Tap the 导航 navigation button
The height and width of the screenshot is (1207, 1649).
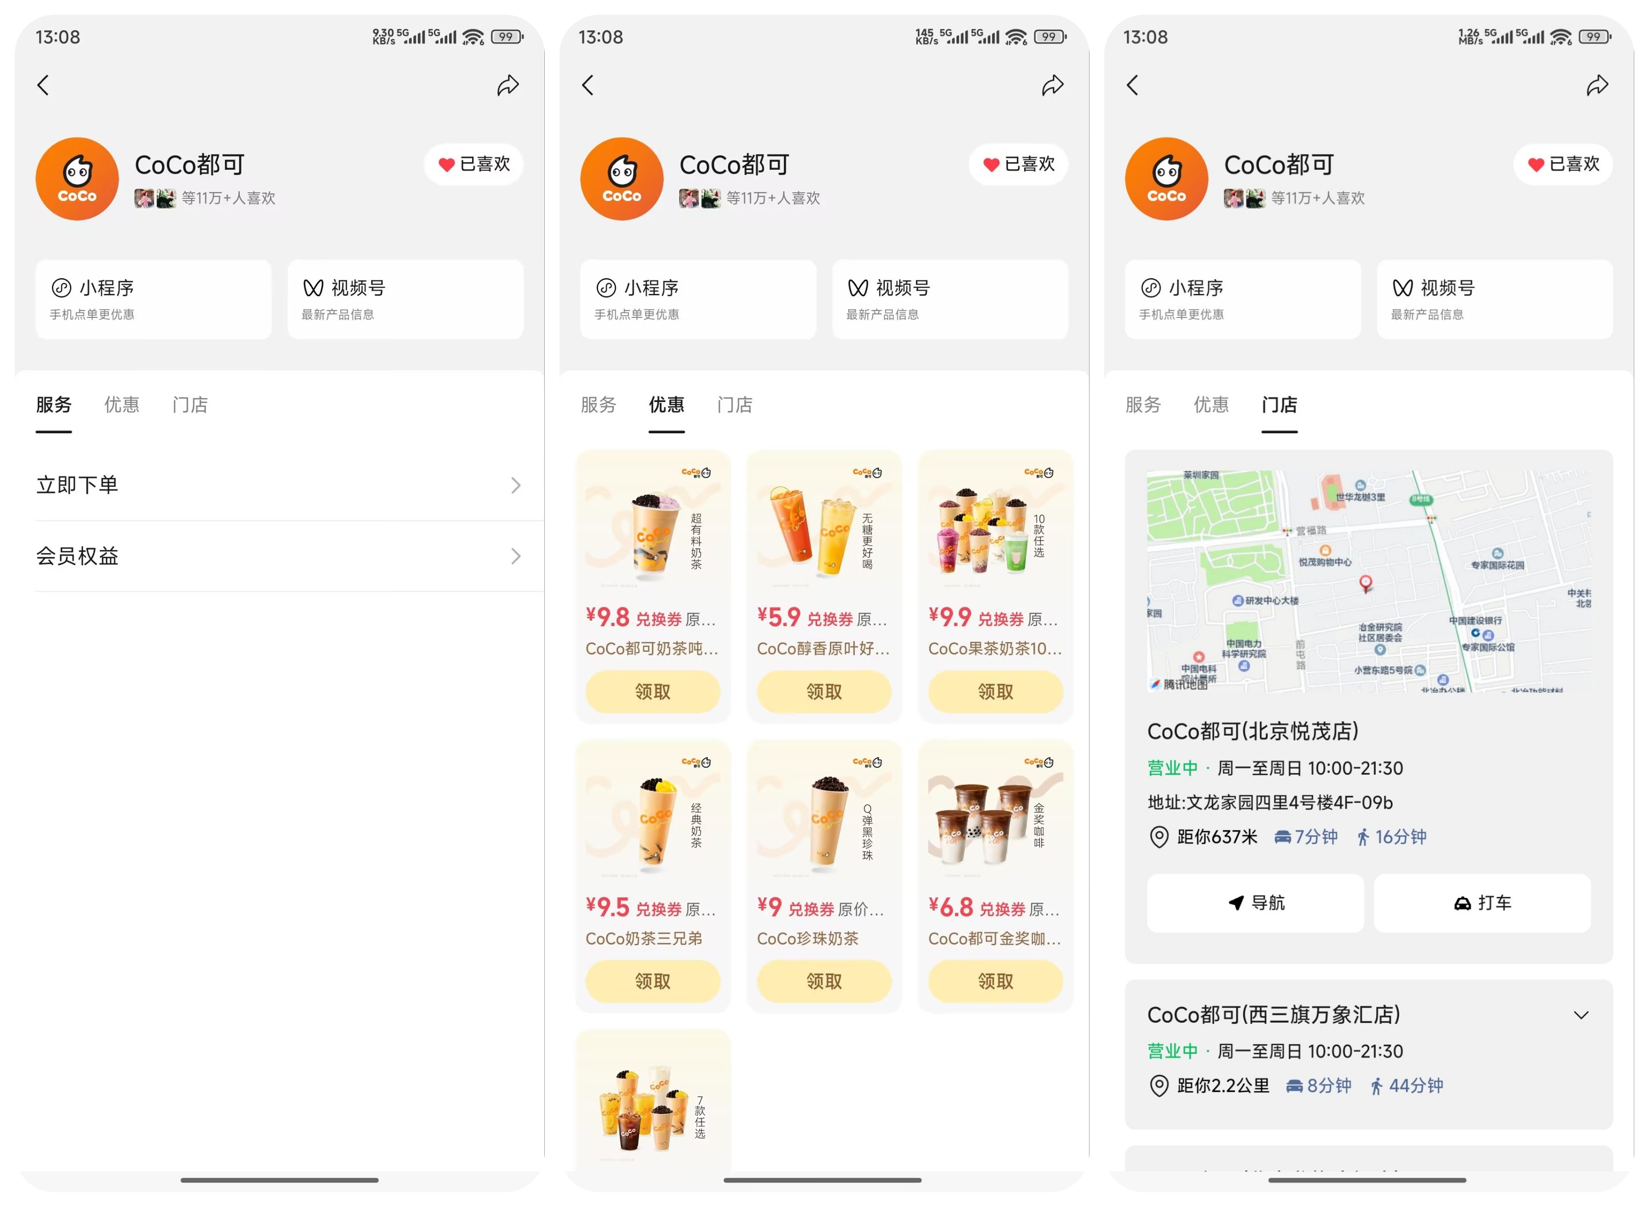coord(1255,903)
